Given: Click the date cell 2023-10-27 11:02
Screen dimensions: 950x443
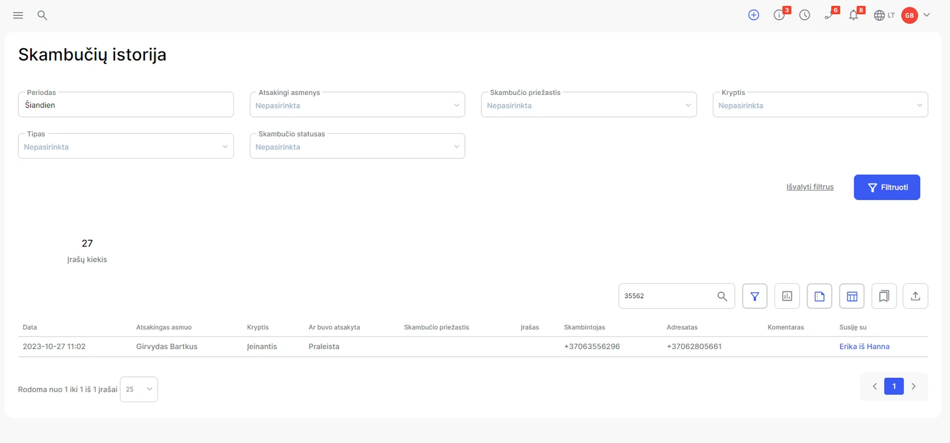Looking at the screenshot, I should click(54, 347).
